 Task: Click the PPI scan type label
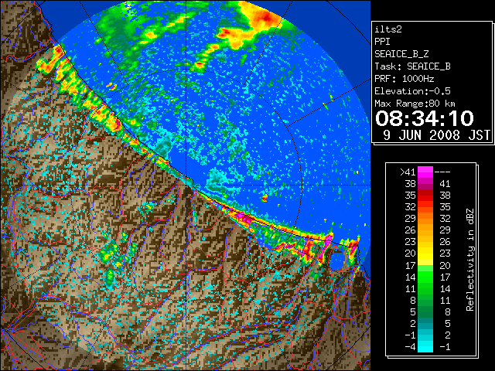(x=382, y=42)
